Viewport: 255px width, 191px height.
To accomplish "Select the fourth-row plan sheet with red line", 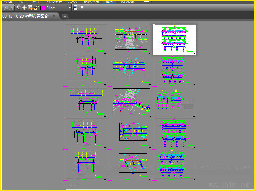I will [x=133, y=131].
